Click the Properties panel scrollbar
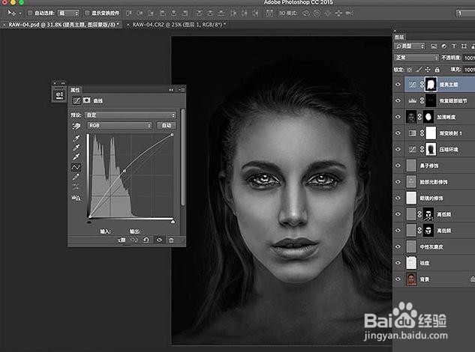475x352 pixels. click(x=182, y=157)
